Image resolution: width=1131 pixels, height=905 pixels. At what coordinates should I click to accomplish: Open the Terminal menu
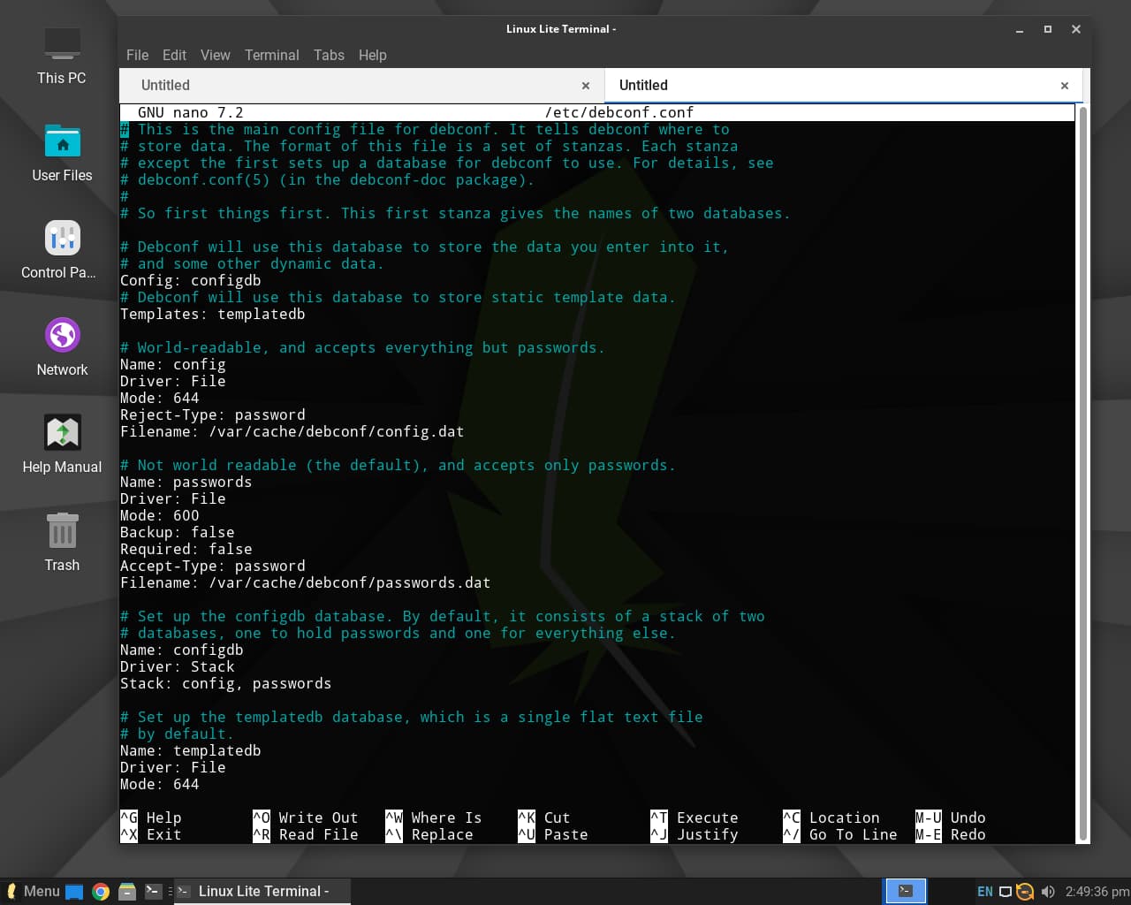pos(271,55)
